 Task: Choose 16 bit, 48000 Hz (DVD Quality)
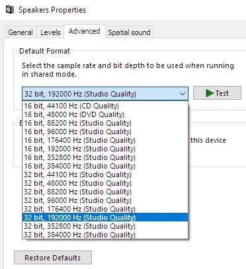click(x=105, y=114)
